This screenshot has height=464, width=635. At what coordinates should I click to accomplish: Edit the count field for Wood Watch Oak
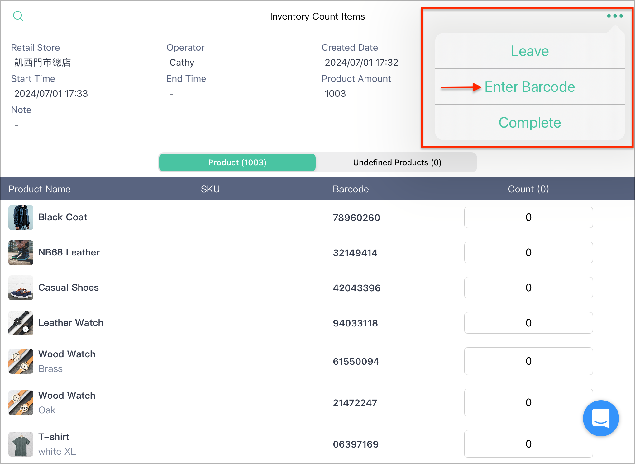click(x=528, y=402)
